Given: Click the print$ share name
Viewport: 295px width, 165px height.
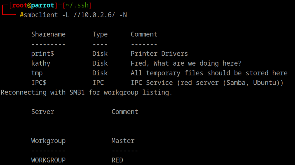Looking at the screenshot, I should coord(43,54).
